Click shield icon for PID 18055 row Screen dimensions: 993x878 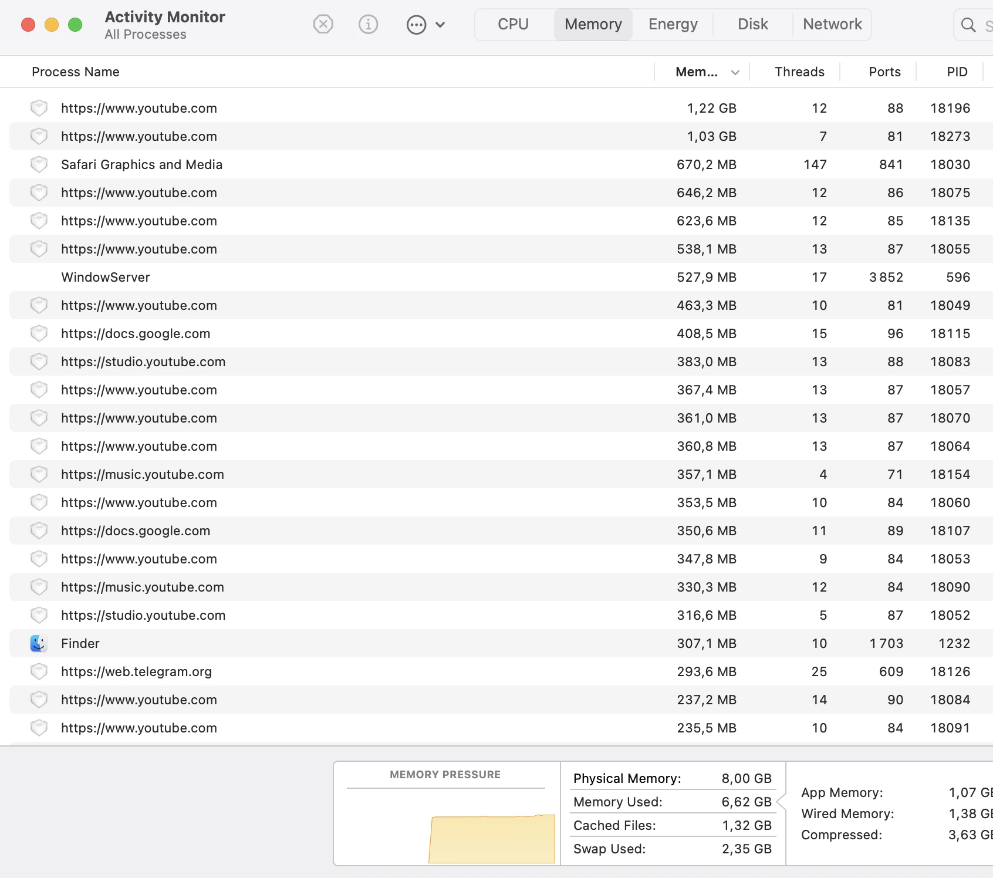tap(39, 249)
